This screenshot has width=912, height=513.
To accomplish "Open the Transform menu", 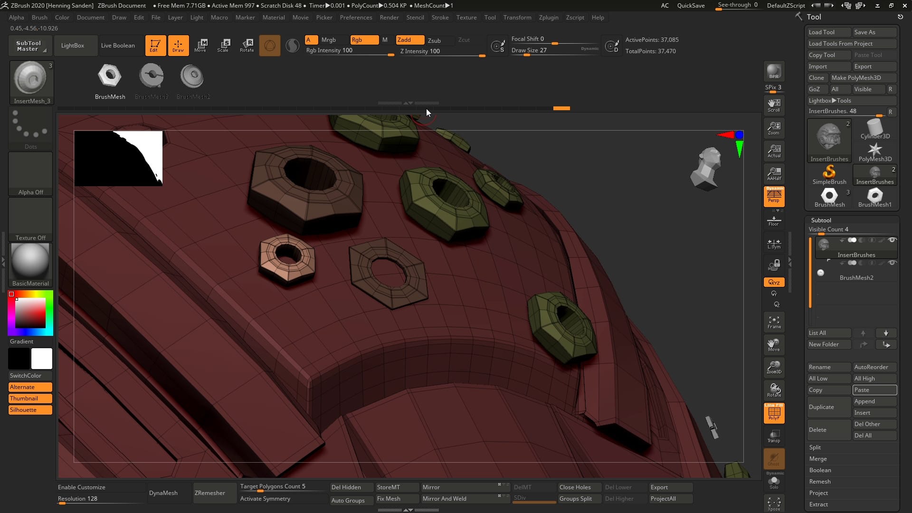I will 517,17.
